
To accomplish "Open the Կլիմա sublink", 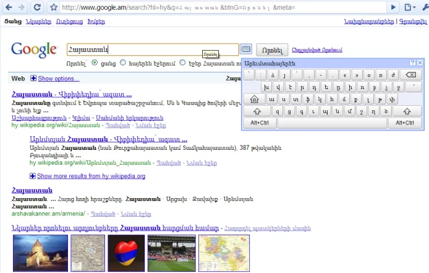I will [x=81, y=118].
